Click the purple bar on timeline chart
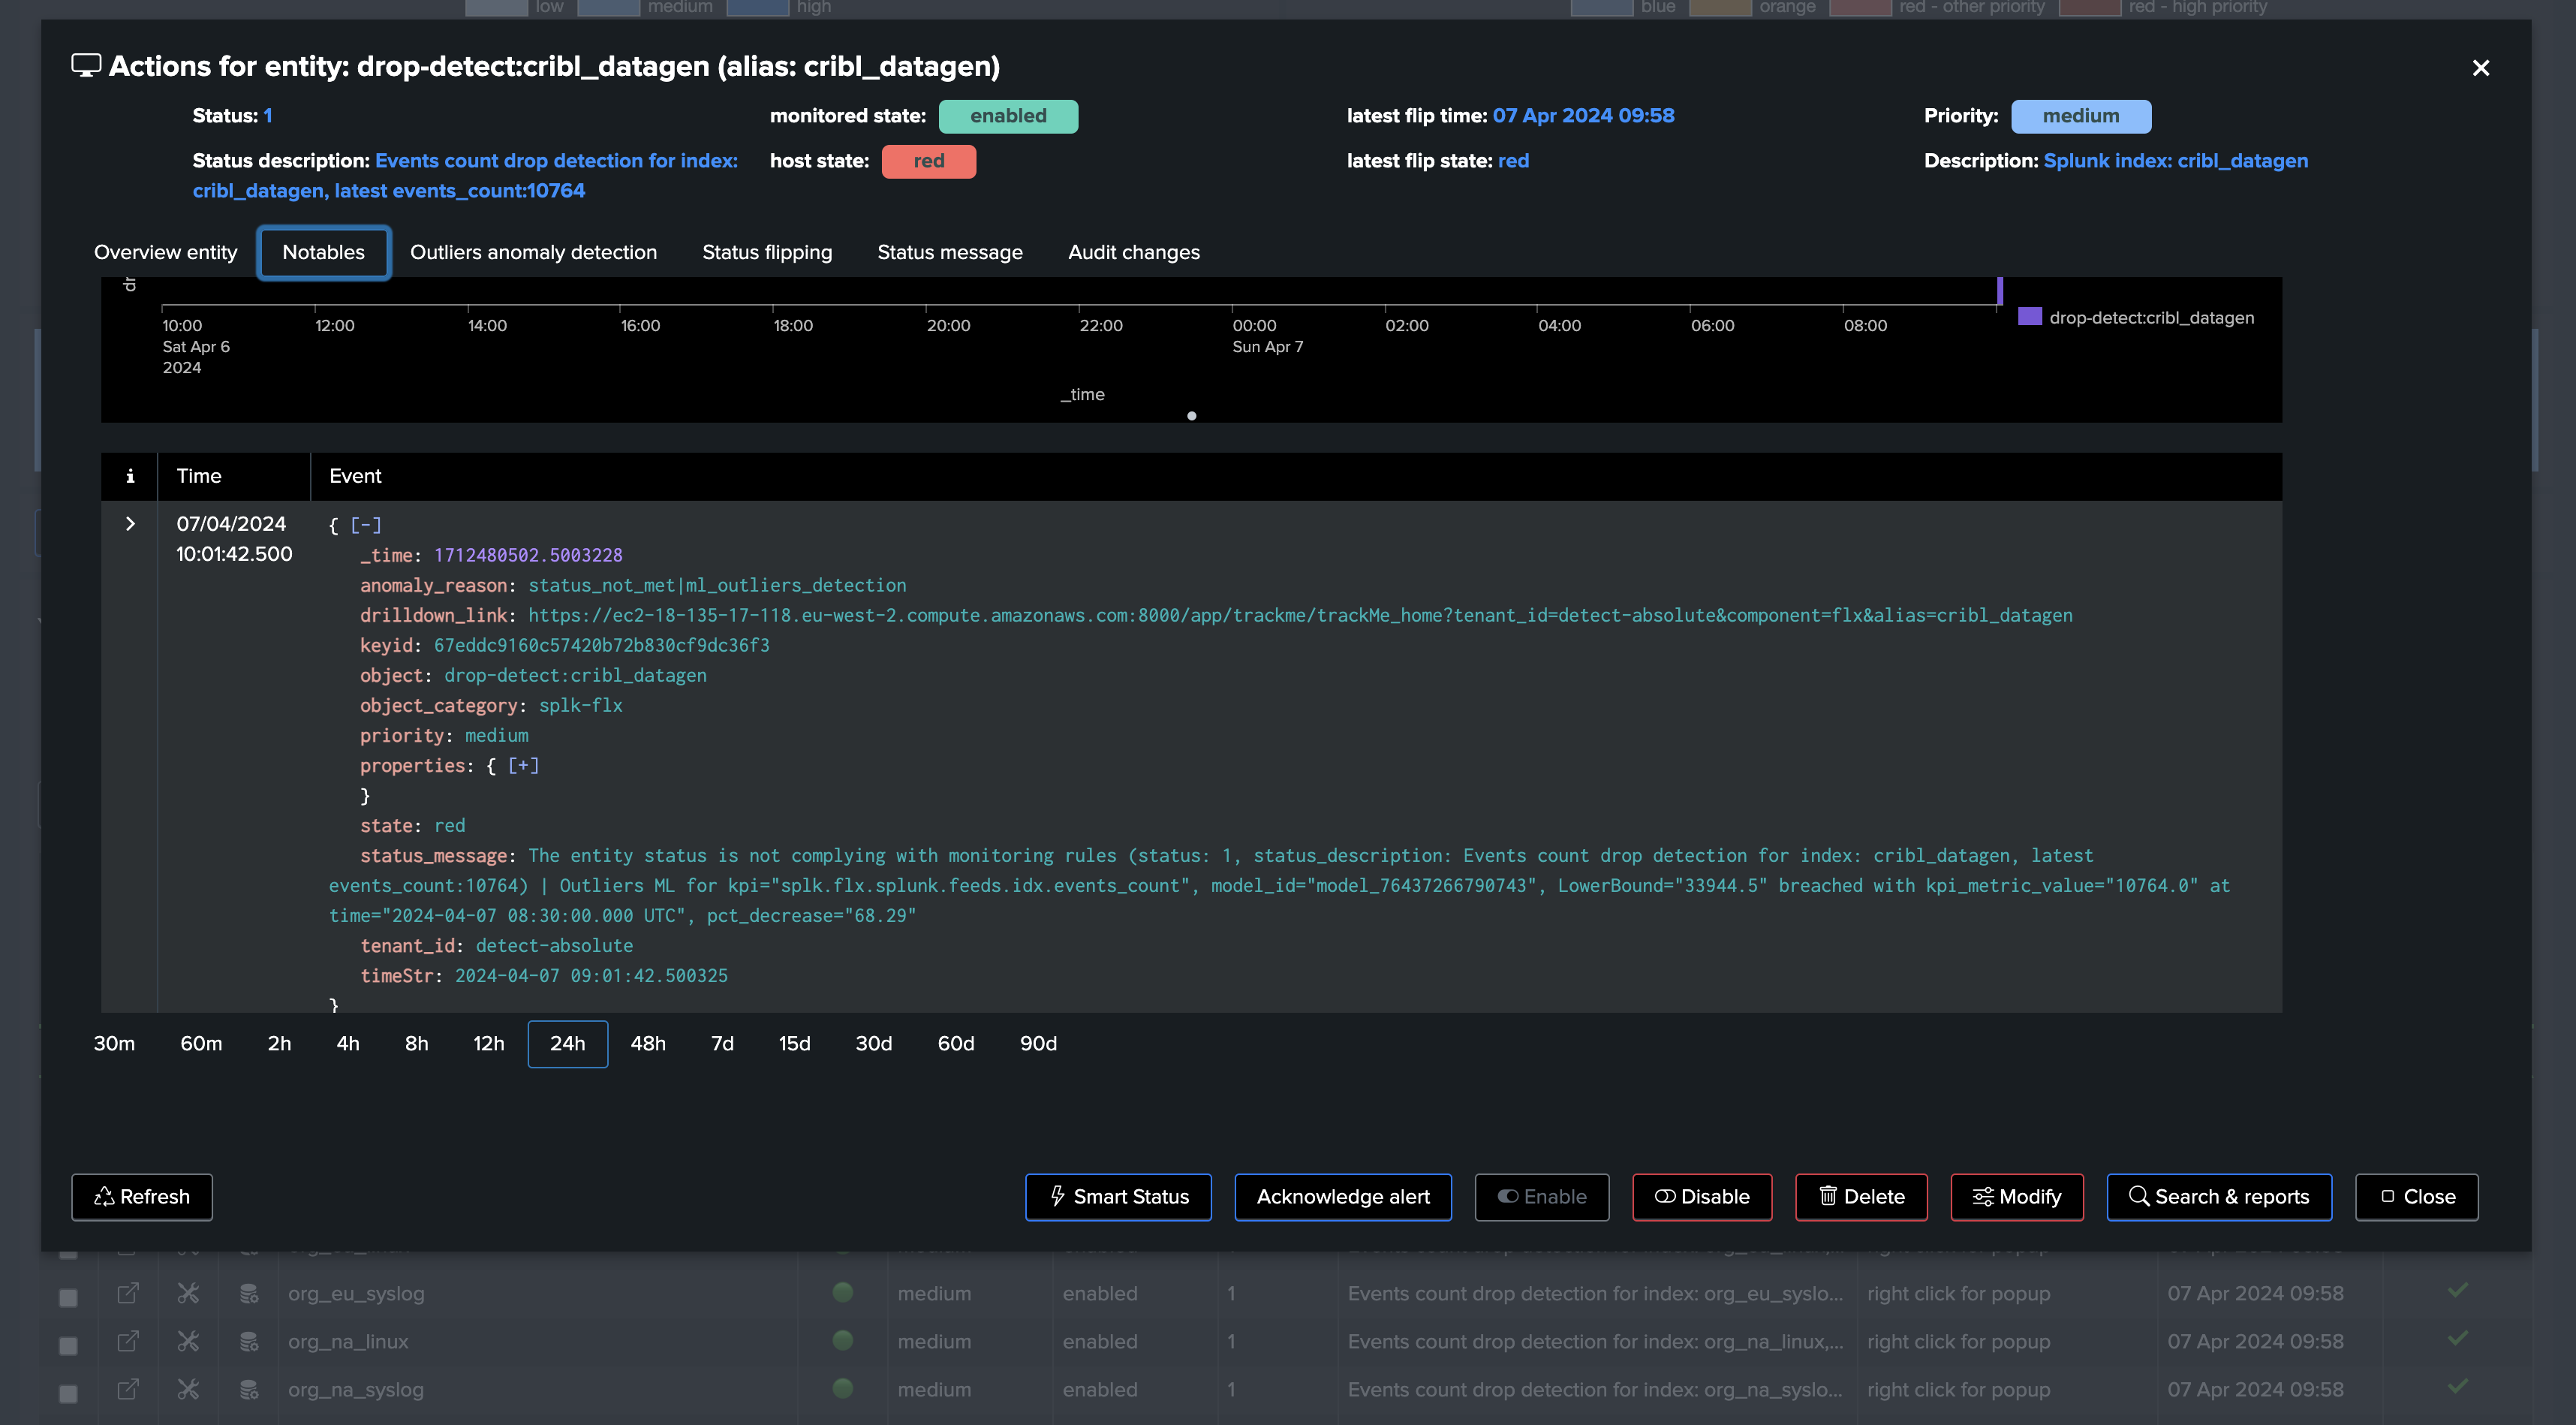The width and height of the screenshot is (2576, 1425). pyautogui.click(x=2000, y=291)
